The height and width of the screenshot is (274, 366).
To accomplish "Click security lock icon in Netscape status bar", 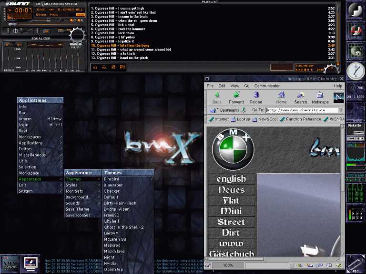I will tap(207, 265).
